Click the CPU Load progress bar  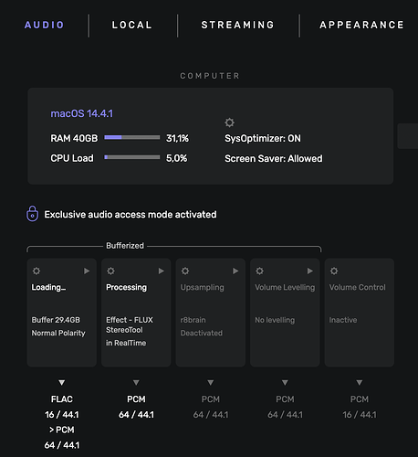(x=132, y=157)
